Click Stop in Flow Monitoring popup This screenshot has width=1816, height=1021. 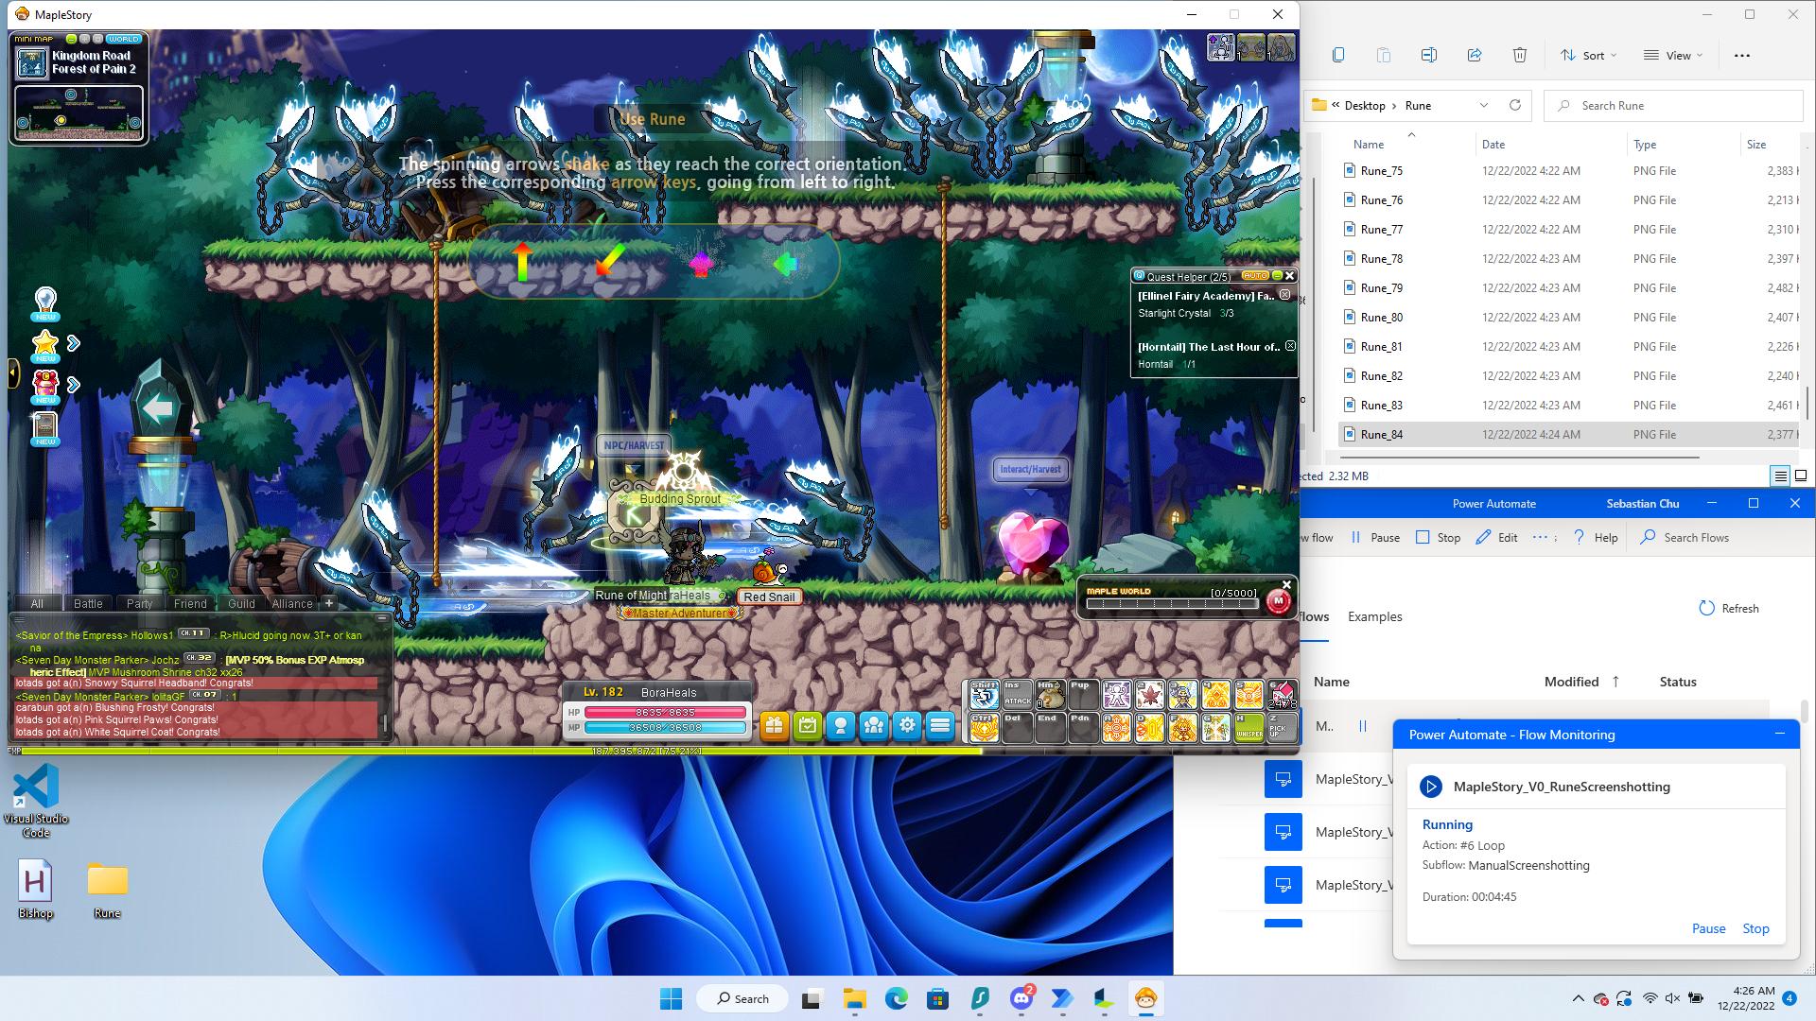coord(1755,928)
